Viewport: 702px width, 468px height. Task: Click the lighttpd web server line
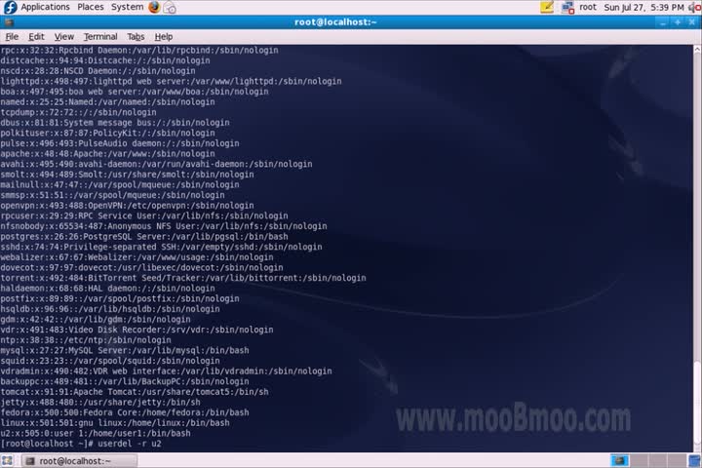click(x=171, y=82)
